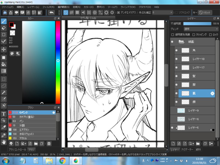Image resolution: width=220 pixels, height=165 pixels.
Task: Open the ブレンド mode dropdown
Action: pyautogui.click(x=201, y=29)
